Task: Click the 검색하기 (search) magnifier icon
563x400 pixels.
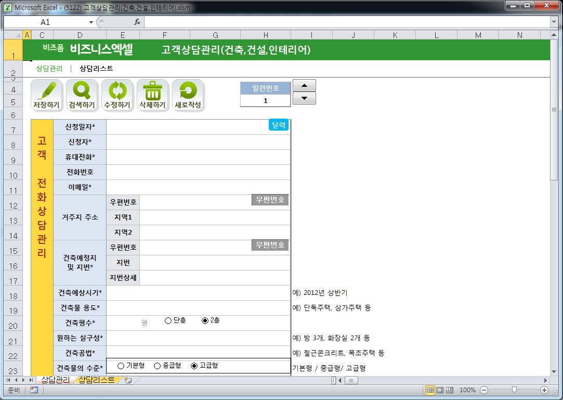Action: (82, 92)
